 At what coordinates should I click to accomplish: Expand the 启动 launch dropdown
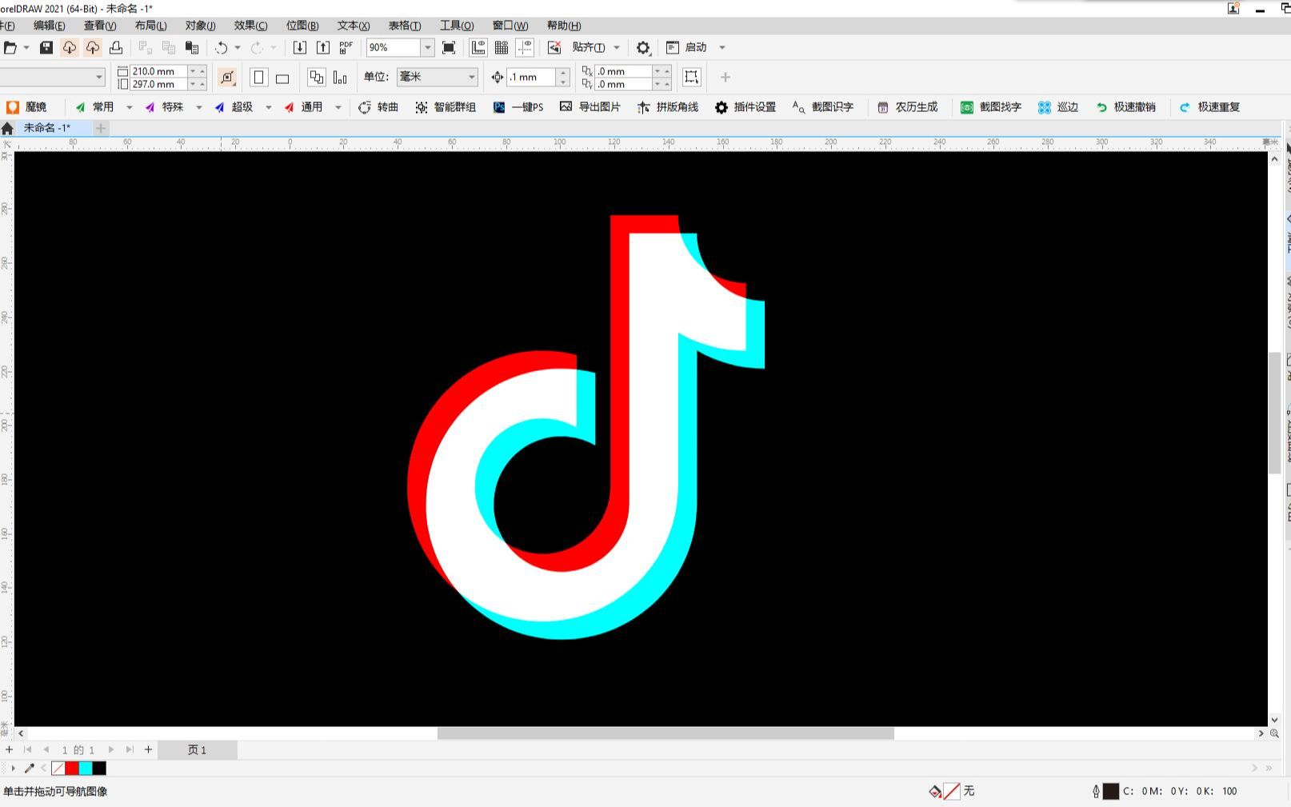(x=721, y=47)
